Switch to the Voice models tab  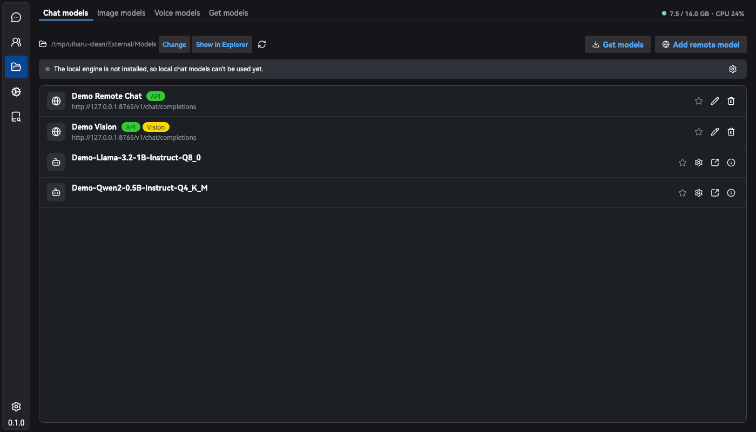(177, 13)
